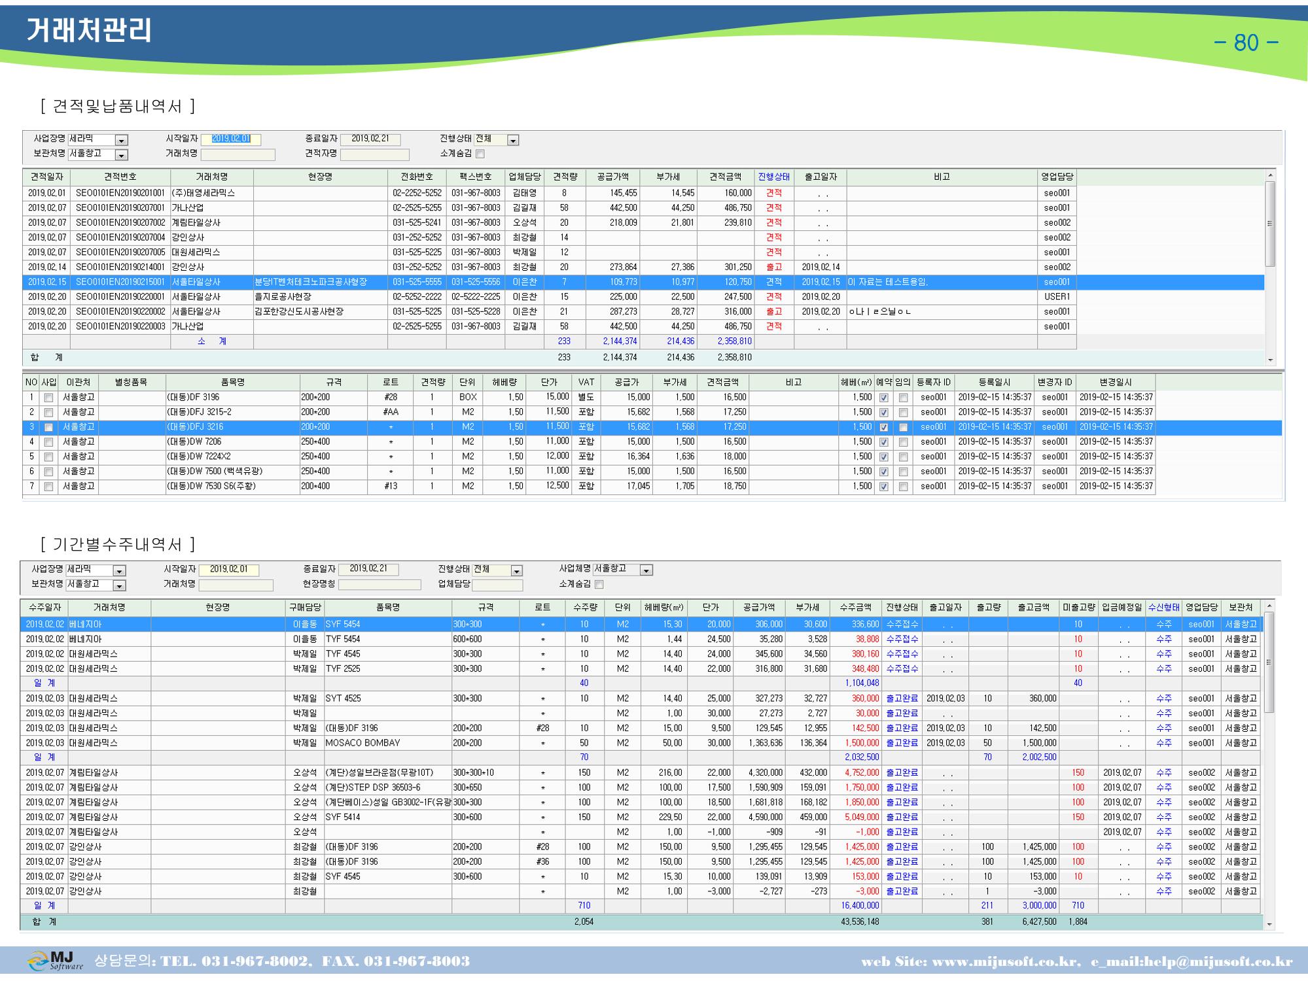
Task: Click the 현장명칭 input field
Action: point(380,585)
